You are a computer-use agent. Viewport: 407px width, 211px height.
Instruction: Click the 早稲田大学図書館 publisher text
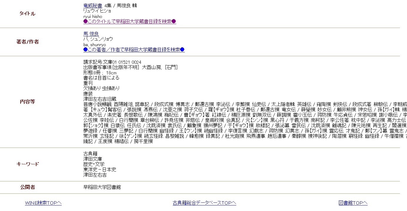[102, 187]
